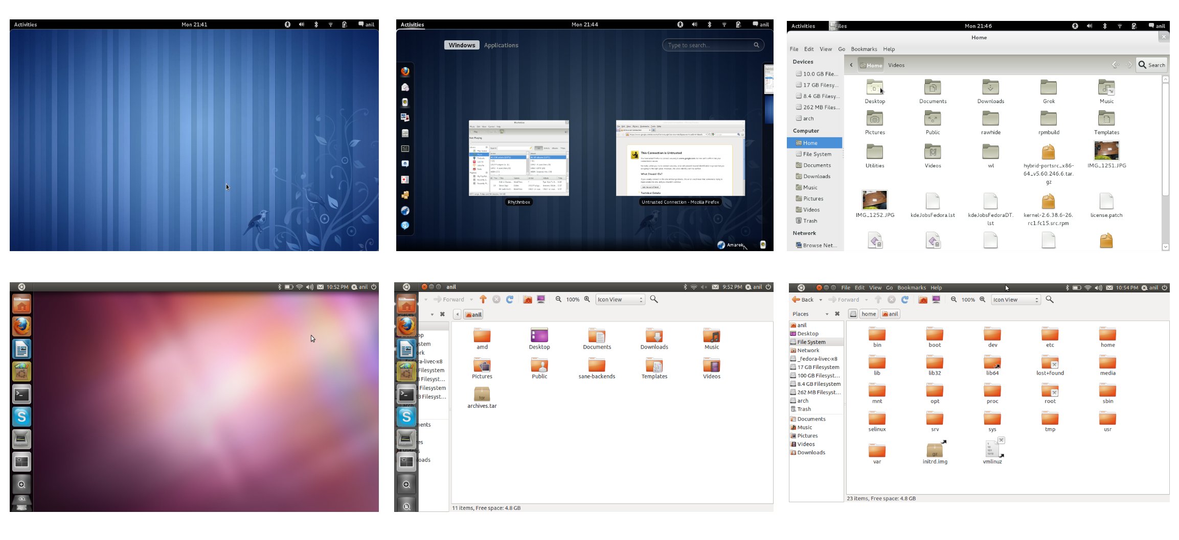1179x540 pixels.
Task: Open history dropdown arrow beside Back button
Action: (x=821, y=300)
